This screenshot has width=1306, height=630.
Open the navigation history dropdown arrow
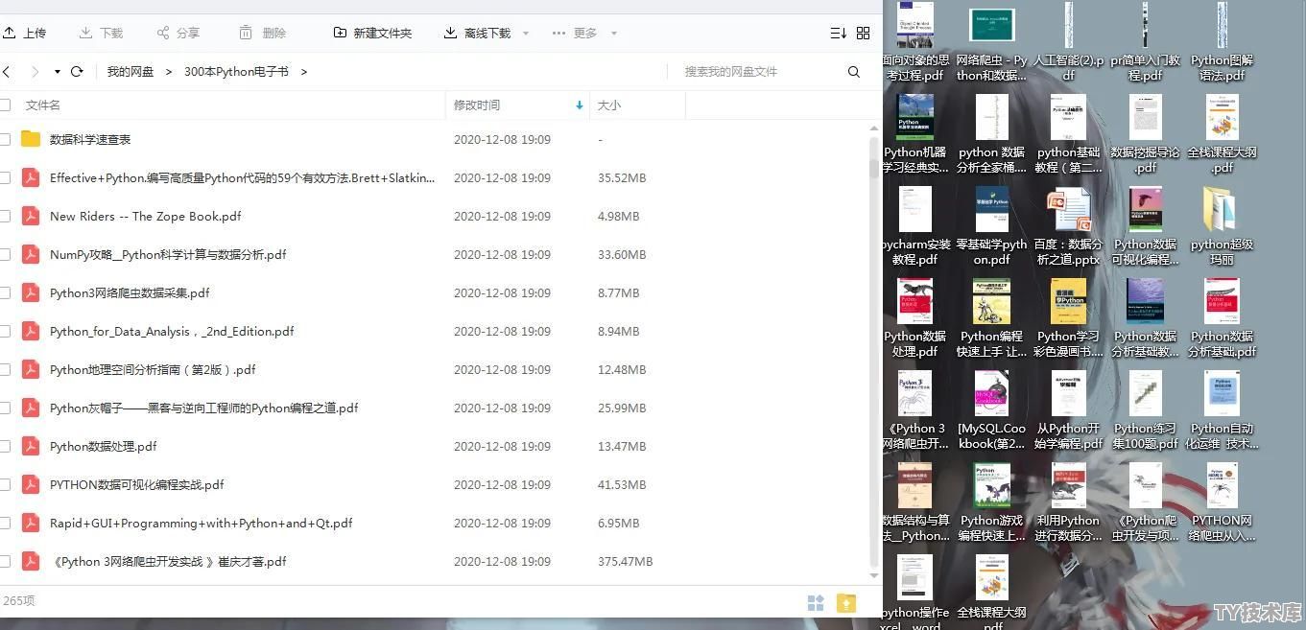pyautogui.click(x=58, y=72)
